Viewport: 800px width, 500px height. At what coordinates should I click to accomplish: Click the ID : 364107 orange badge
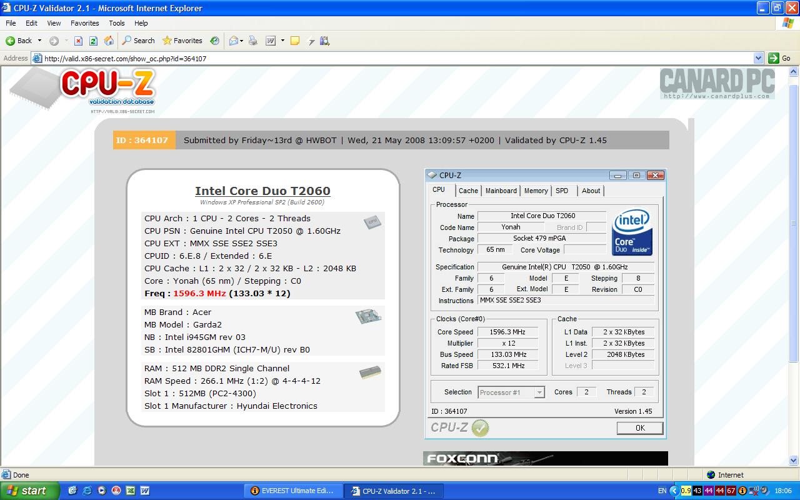click(144, 140)
